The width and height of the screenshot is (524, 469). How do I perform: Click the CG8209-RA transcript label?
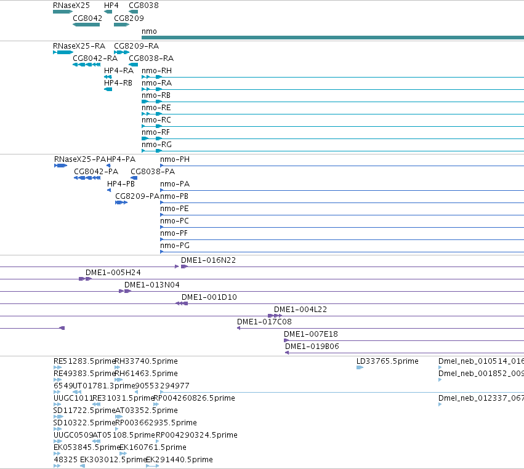pyautogui.click(x=136, y=46)
